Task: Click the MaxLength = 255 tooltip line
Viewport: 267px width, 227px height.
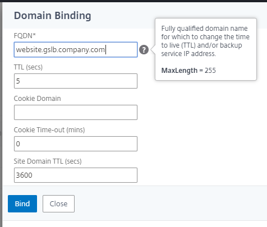Action: pos(188,71)
